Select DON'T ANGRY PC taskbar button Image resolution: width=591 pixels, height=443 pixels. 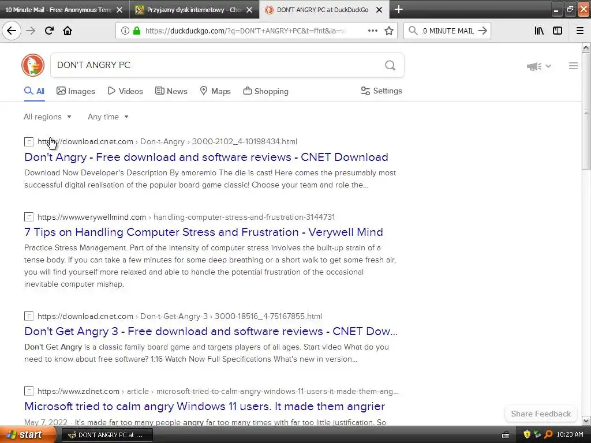point(107,435)
